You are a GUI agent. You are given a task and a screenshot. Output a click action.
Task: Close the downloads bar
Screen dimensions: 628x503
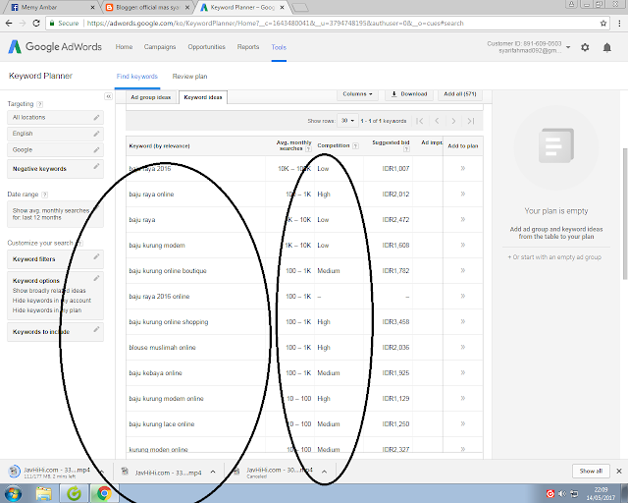619,471
